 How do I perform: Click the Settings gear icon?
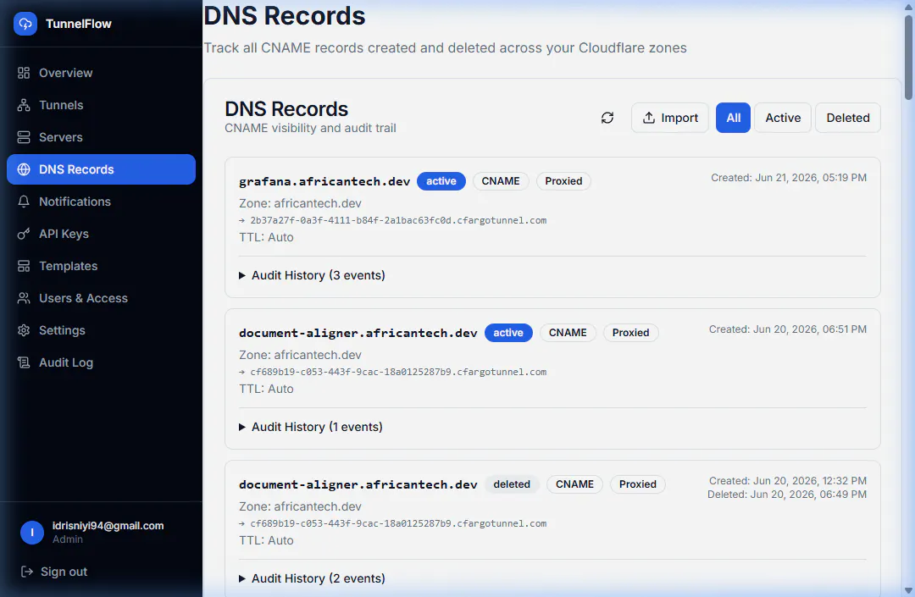pos(24,330)
